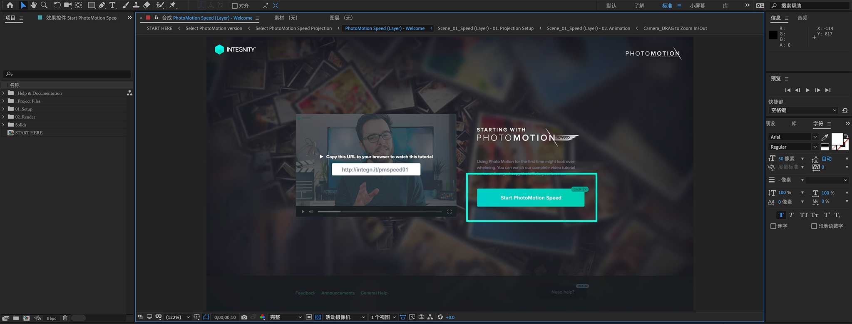Click the snapshot camera icon in viewer bar
Image resolution: width=852 pixels, height=324 pixels.
[x=244, y=317]
